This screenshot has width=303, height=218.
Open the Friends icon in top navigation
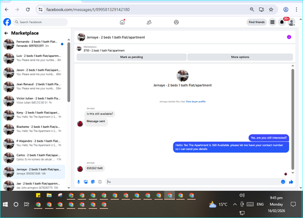pos(149,22)
